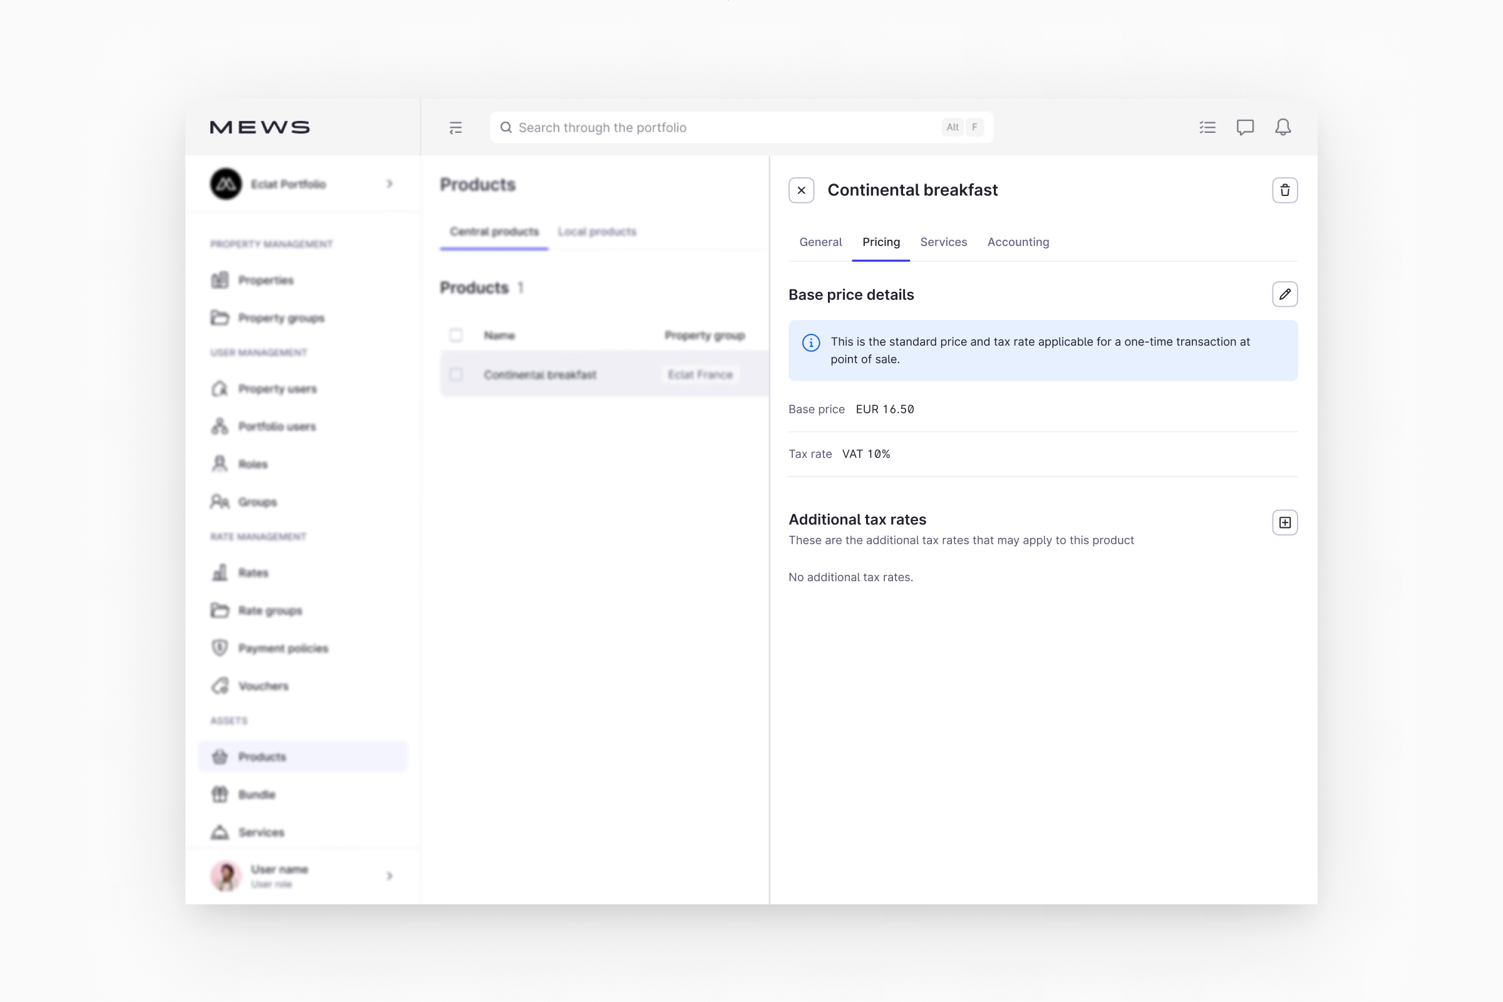
Task: Toggle the select-all checkbox in table header
Action: [456, 336]
